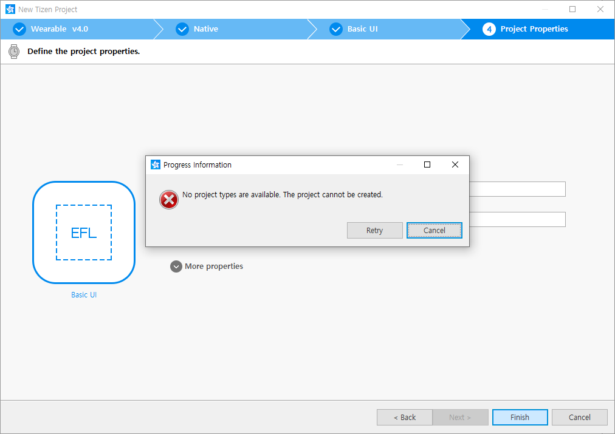
Task: Click the Retry button in error dialog
Action: 374,231
